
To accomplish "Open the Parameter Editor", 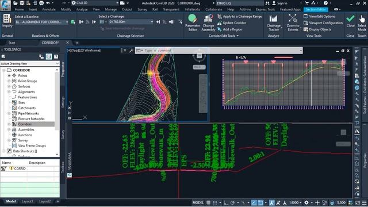I will [193, 22].
